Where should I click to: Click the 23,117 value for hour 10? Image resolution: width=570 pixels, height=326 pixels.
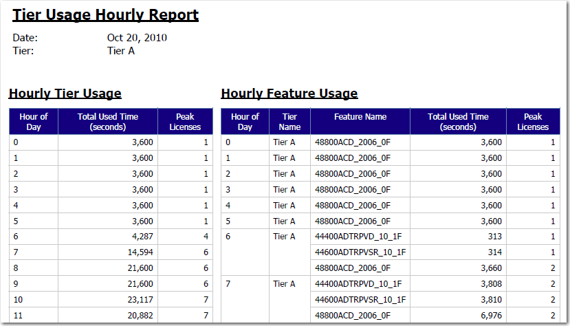137,300
